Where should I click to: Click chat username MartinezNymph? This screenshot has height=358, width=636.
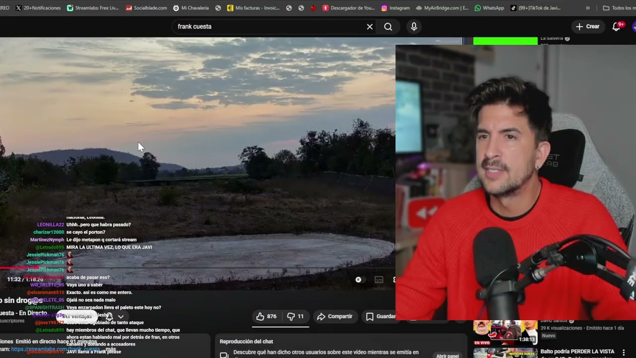tap(47, 240)
